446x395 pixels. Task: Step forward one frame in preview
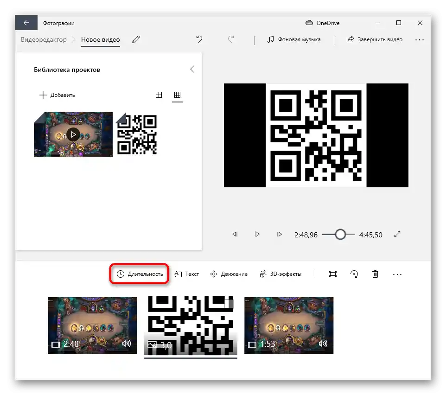279,234
